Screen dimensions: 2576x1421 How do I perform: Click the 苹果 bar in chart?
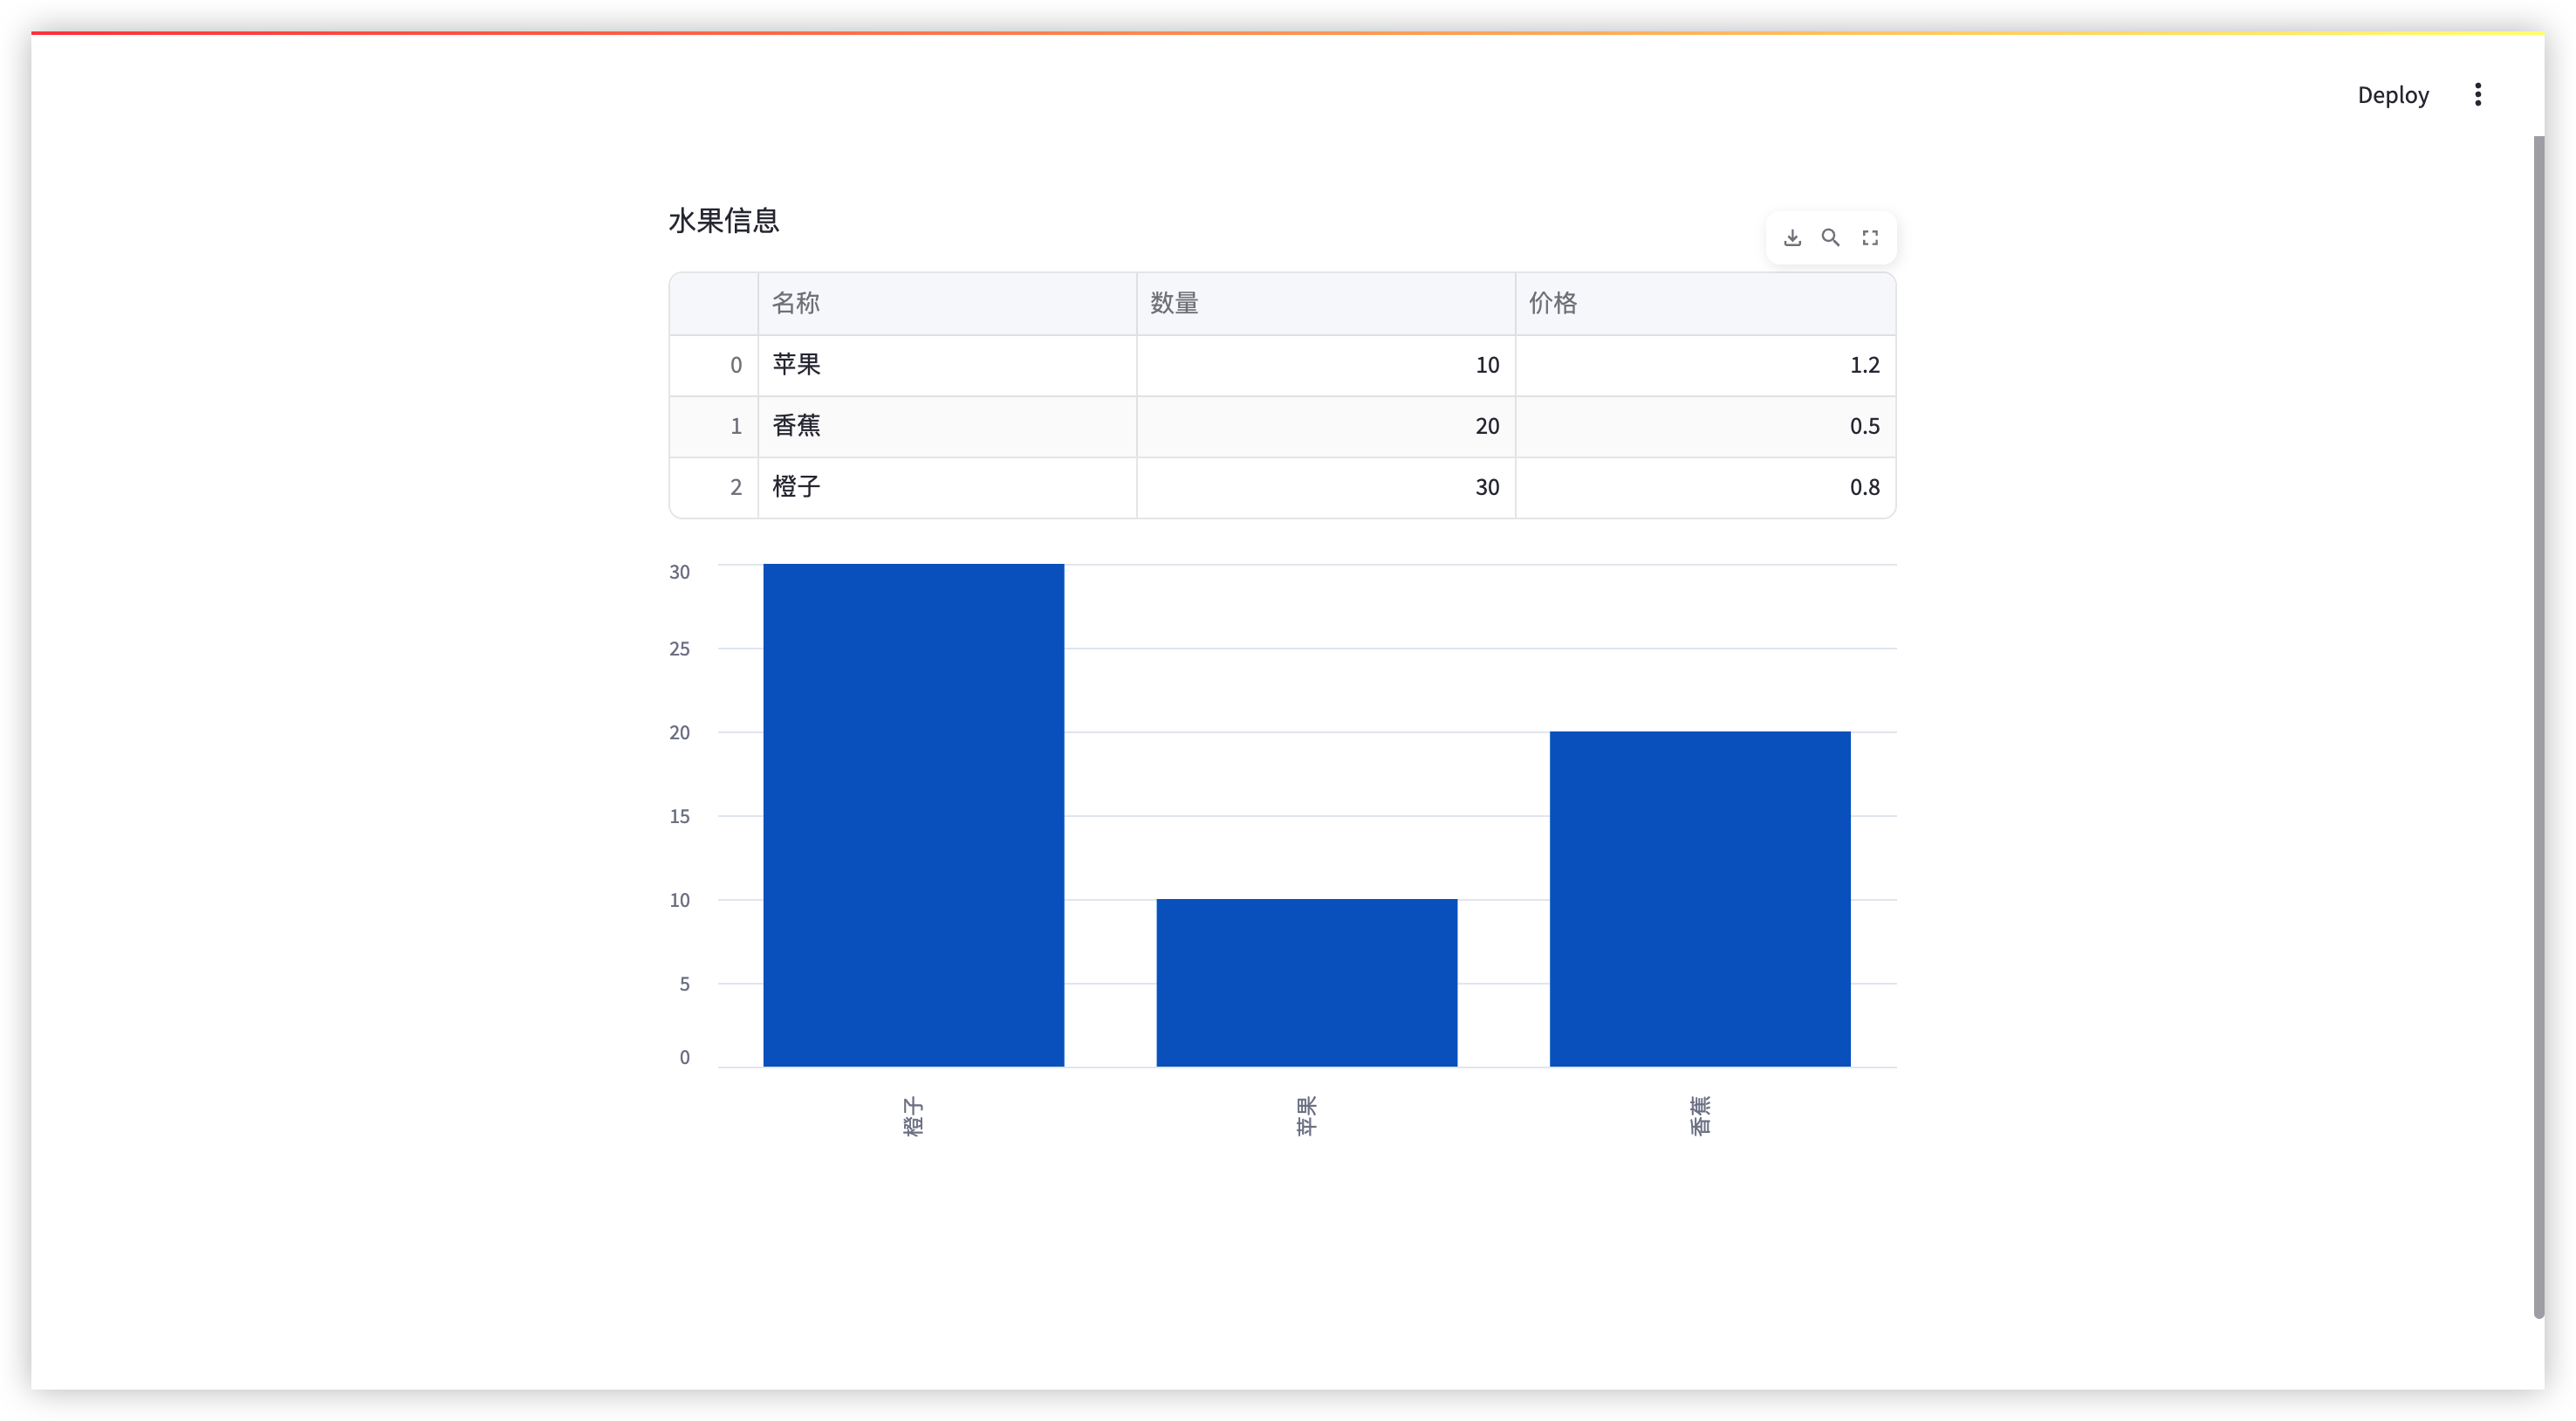1306,982
